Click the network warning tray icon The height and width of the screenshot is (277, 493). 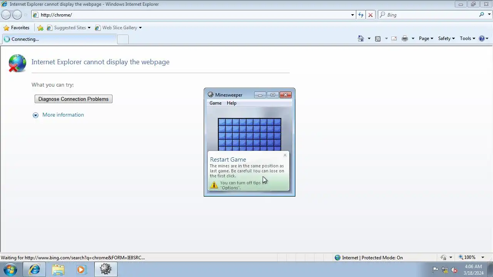pos(445,270)
